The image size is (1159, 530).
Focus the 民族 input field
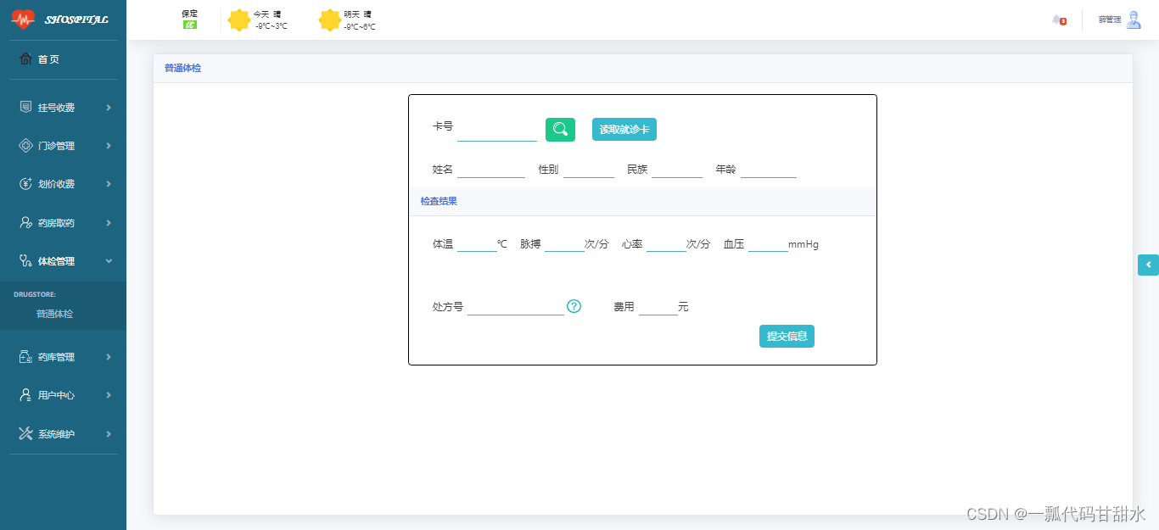click(677, 170)
